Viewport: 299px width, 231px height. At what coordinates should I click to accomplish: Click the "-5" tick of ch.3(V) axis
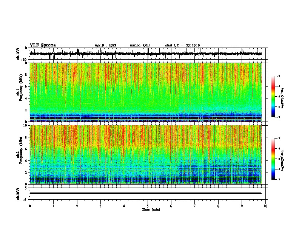coord(25,200)
